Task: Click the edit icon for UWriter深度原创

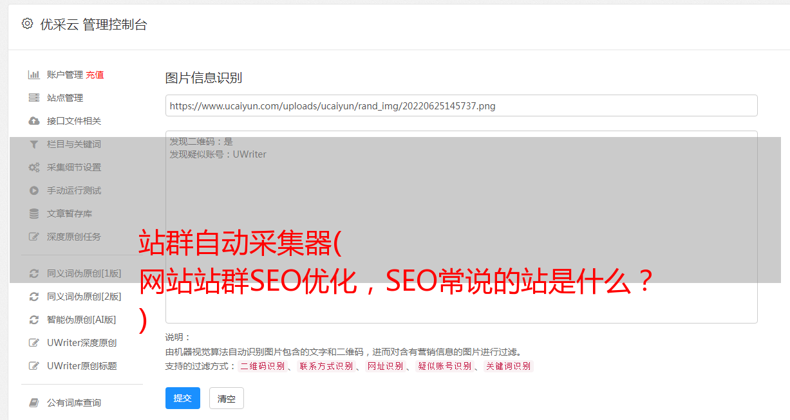Action: (x=34, y=343)
